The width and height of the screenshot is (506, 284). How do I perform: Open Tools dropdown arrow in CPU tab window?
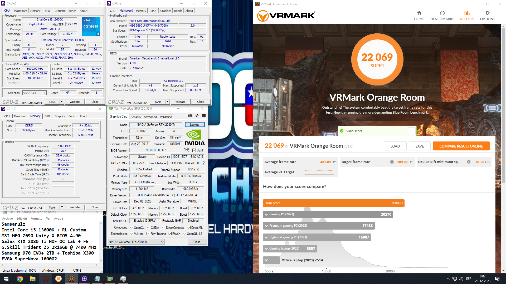[62, 102]
